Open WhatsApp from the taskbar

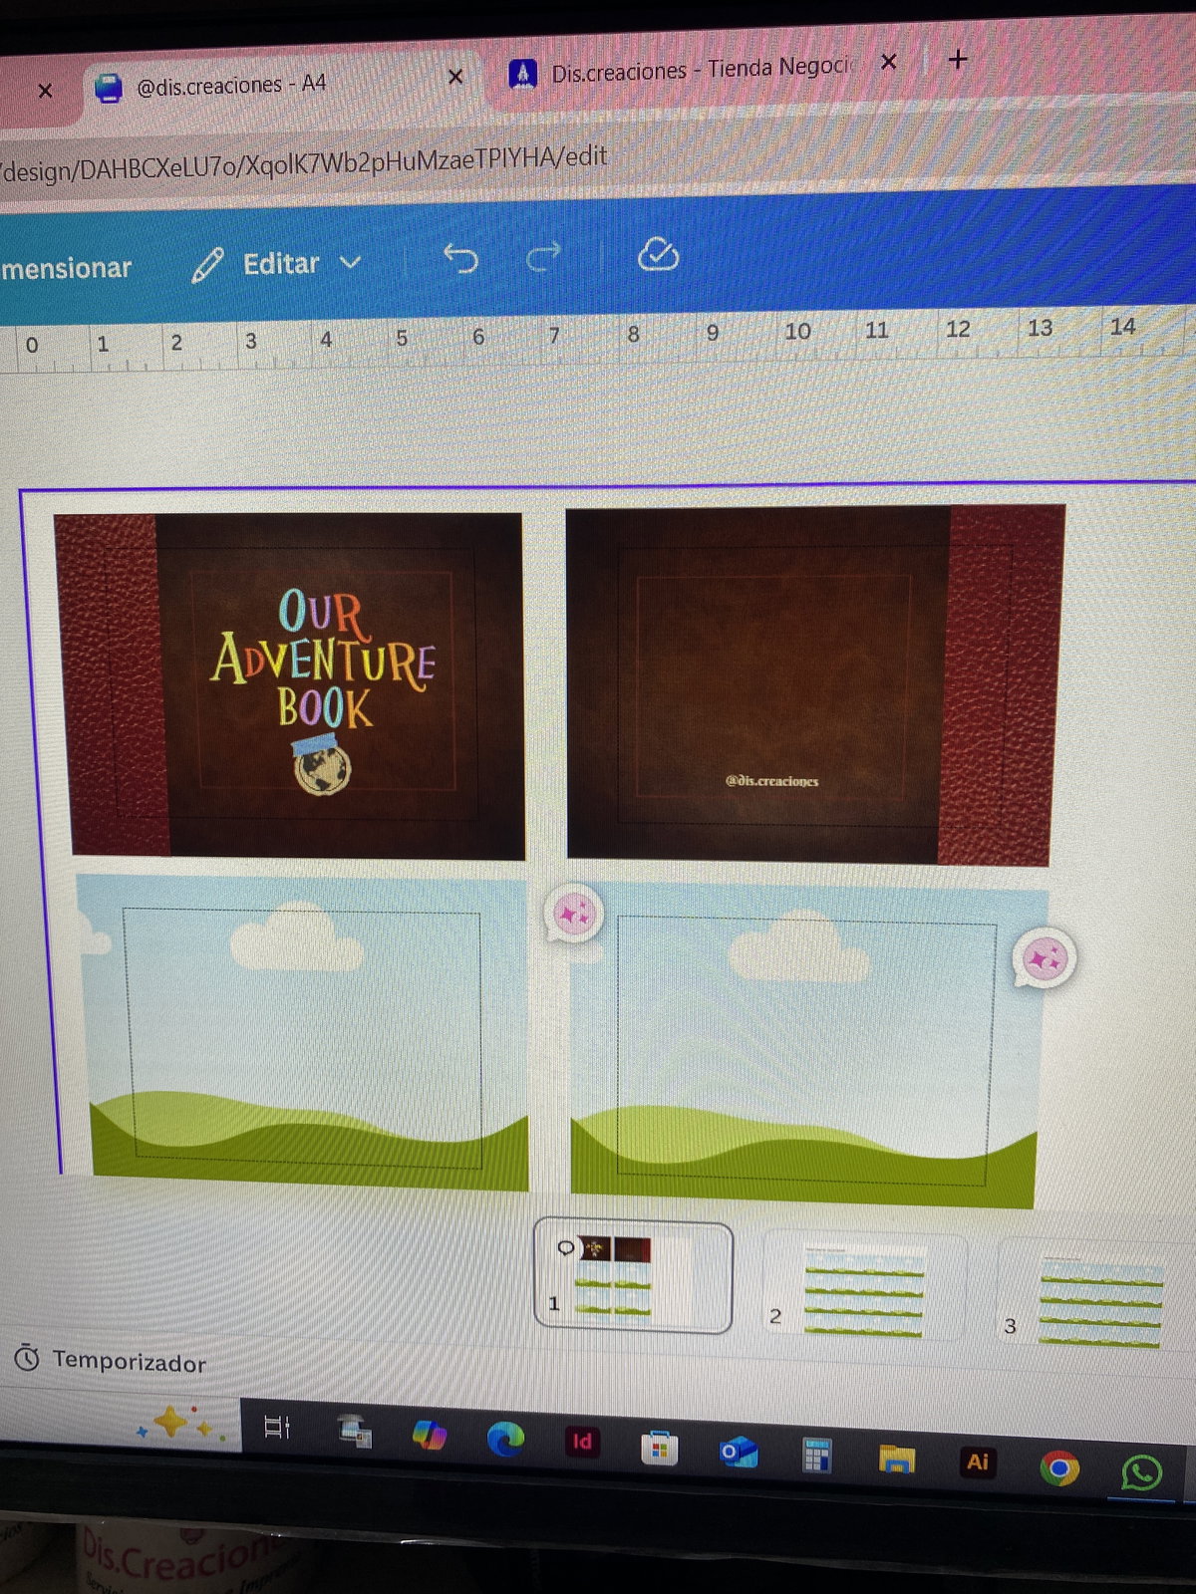click(1140, 1471)
